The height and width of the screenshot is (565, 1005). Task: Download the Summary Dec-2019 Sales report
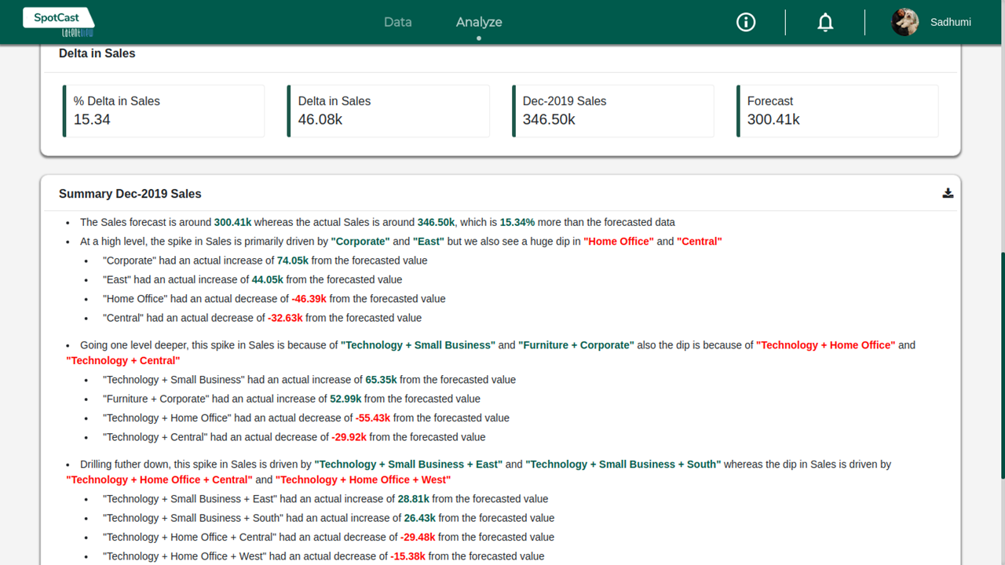coord(948,193)
